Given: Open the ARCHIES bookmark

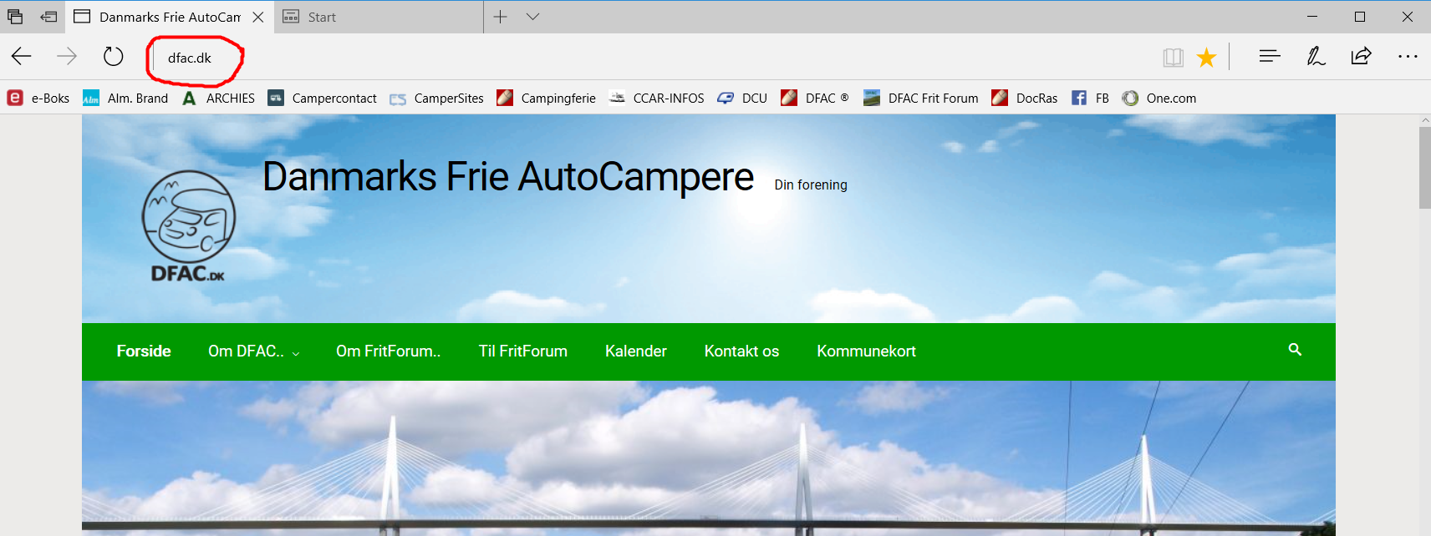Looking at the screenshot, I should coord(218,99).
